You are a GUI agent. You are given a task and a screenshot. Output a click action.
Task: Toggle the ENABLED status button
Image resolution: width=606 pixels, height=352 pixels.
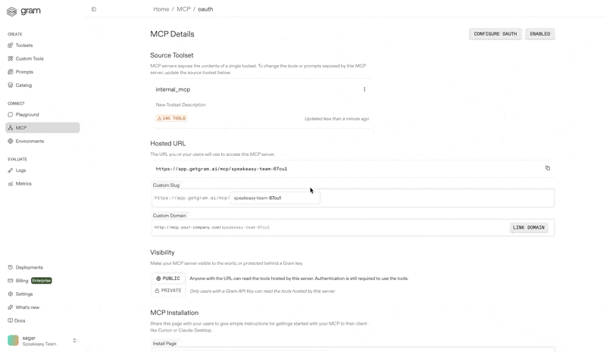[540, 34]
